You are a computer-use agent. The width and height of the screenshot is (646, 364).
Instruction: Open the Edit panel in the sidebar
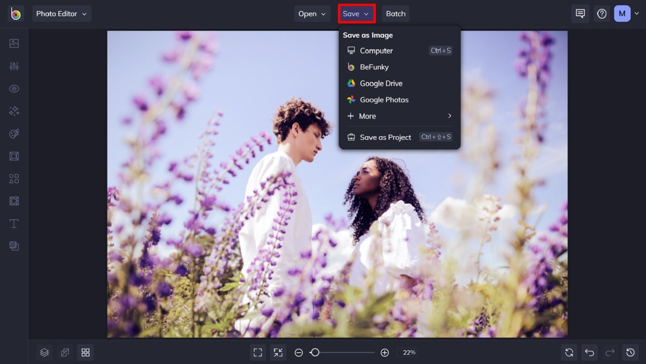[14, 43]
